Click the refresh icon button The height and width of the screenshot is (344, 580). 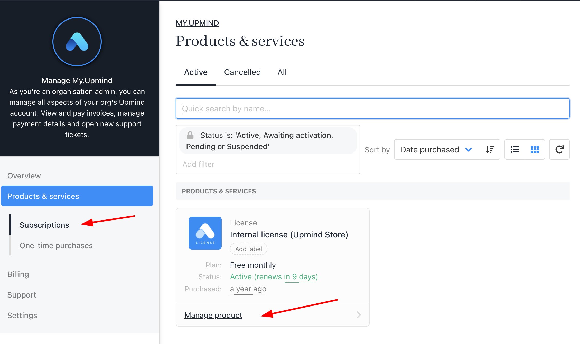[559, 149]
